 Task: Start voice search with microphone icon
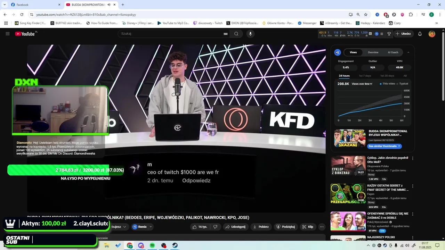pos(250,34)
